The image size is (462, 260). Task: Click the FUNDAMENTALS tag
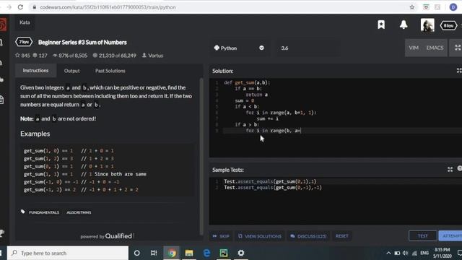[x=44, y=212]
